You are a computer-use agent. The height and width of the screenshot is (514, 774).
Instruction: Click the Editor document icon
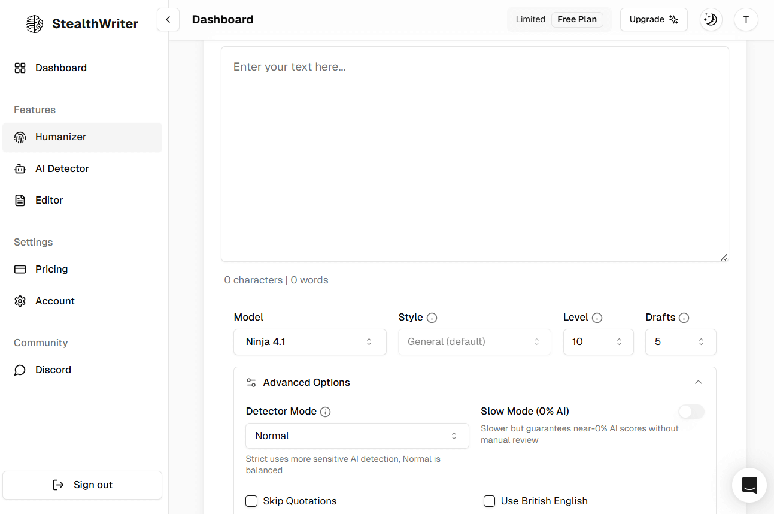(x=20, y=201)
